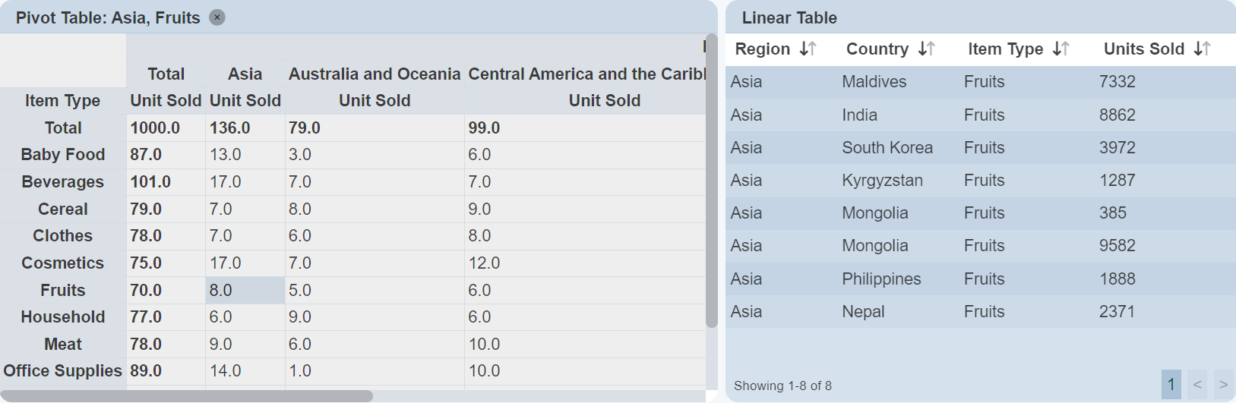This screenshot has height=403, width=1236.
Task: Sort by Item Type column icon
Action: (1061, 49)
